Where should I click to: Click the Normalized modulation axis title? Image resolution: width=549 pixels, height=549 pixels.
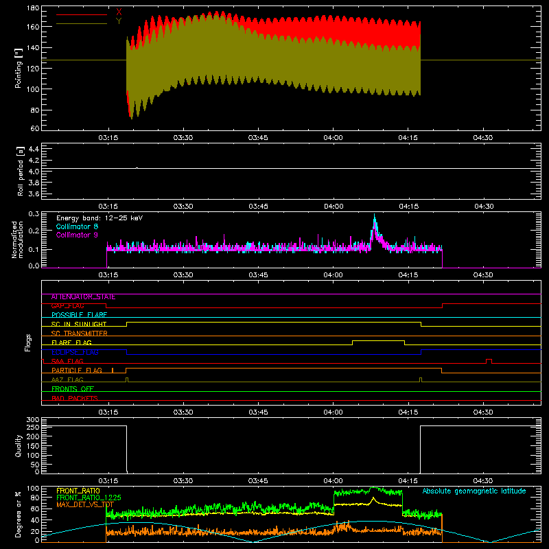pyautogui.click(x=17, y=240)
